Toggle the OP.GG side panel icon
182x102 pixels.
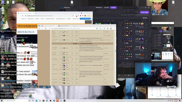148,8
